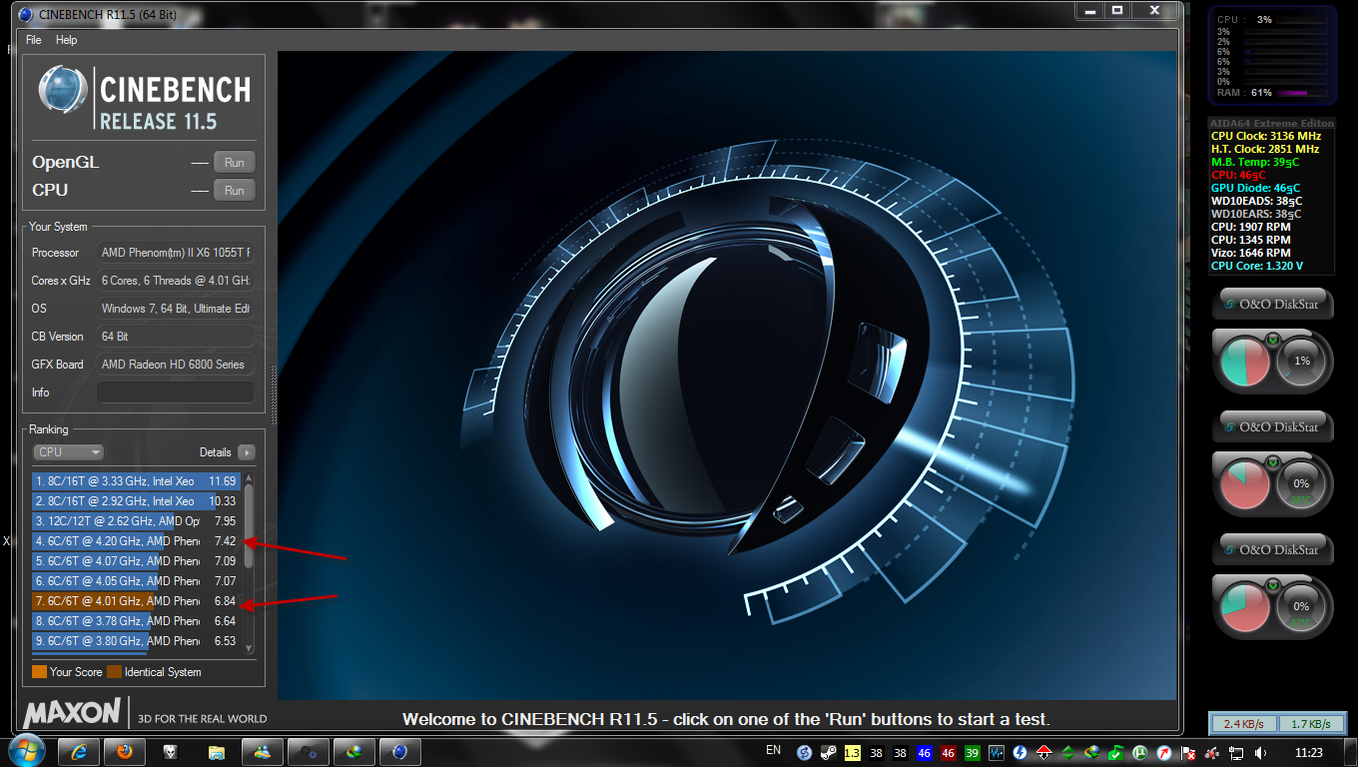This screenshot has width=1358, height=767.
Task: Click the volume speaker tray icon
Action: [x=1260, y=752]
